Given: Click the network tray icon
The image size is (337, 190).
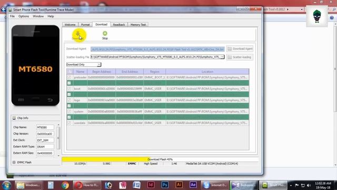Looking at the screenshot, I should click(303, 185).
